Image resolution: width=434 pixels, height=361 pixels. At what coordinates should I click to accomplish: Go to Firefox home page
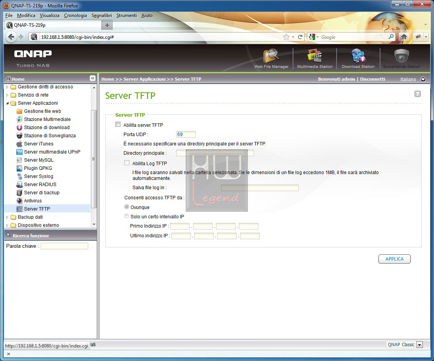tap(404, 37)
